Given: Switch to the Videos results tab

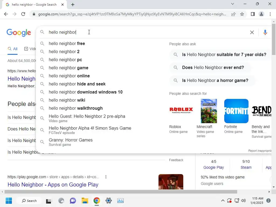Looking at the screenshot, I should (x=30, y=49).
